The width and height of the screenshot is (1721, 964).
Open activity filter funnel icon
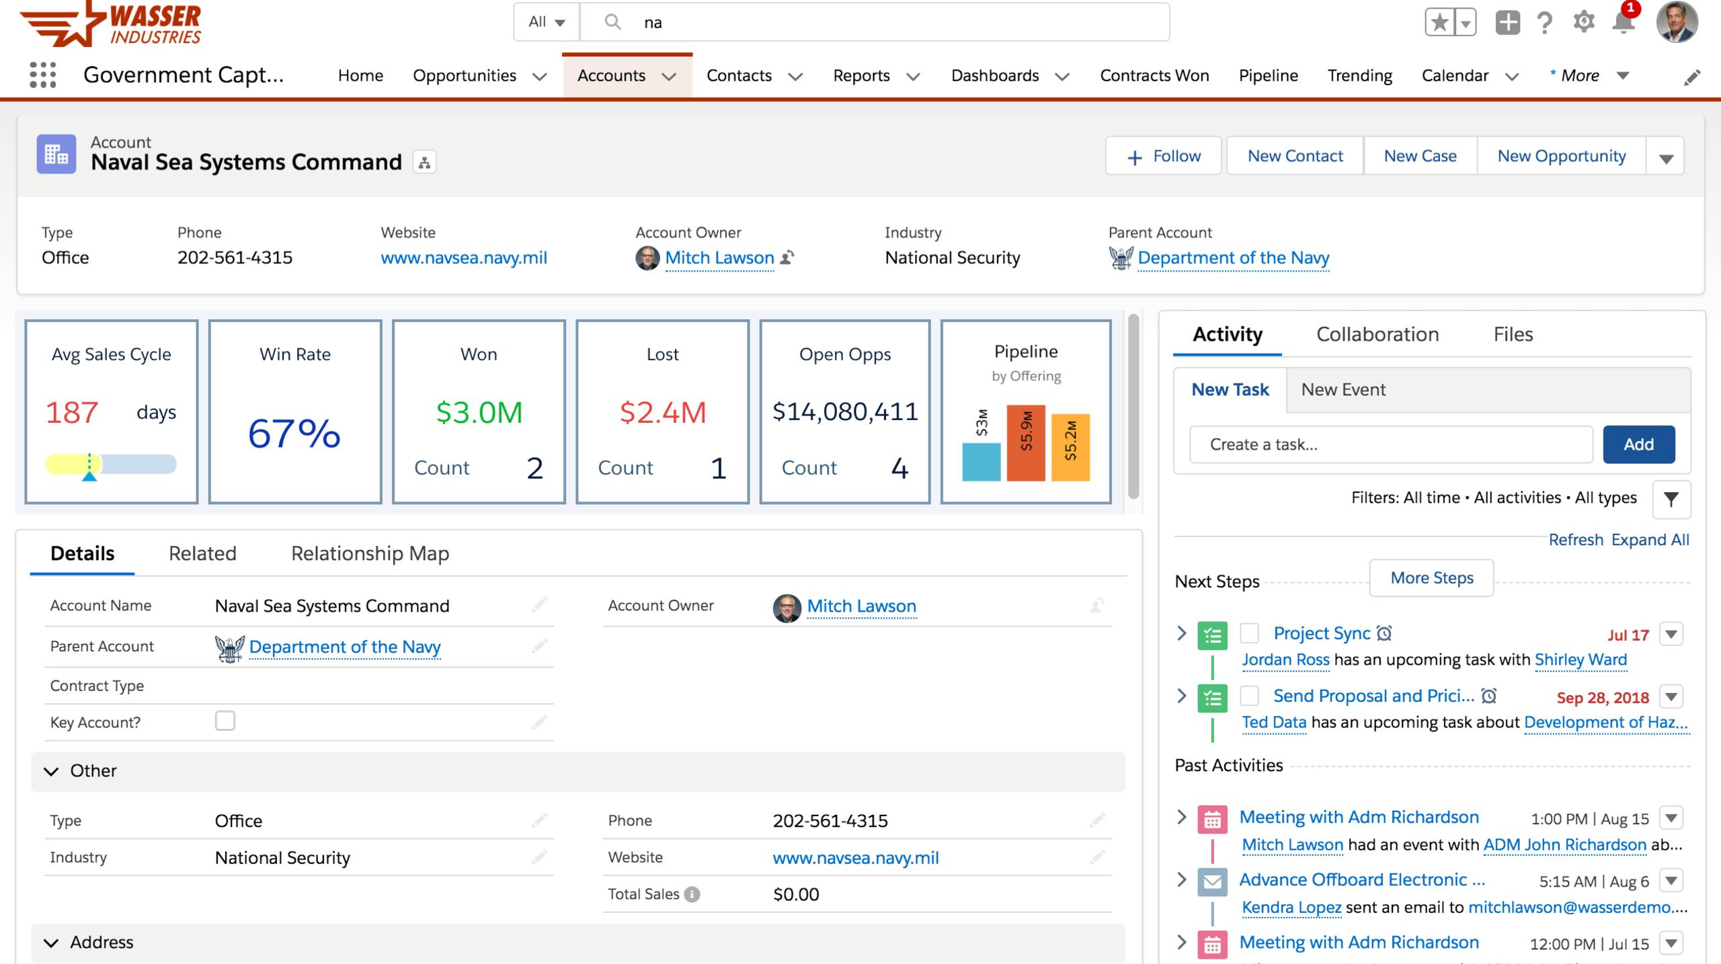[x=1671, y=499]
